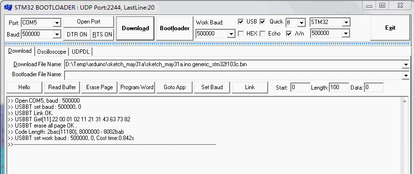The image size is (414, 174).
Task: Click the Length input showing 100
Action: (x=339, y=87)
